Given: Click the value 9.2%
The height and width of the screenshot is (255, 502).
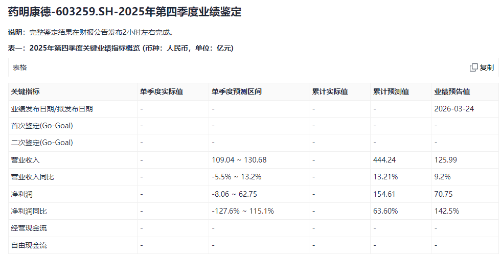Looking at the screenshot, I should (443, 177).
